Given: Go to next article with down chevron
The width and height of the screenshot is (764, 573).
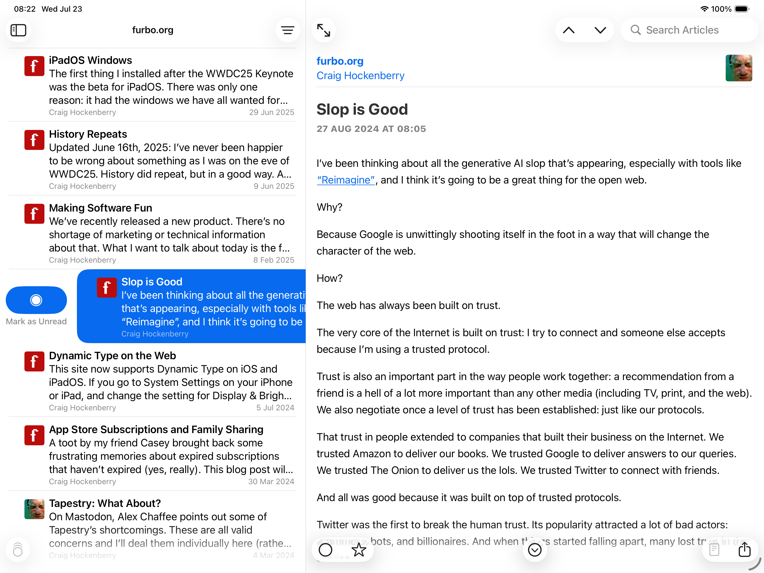Looking at the screenshot, I should pos(600,30).
